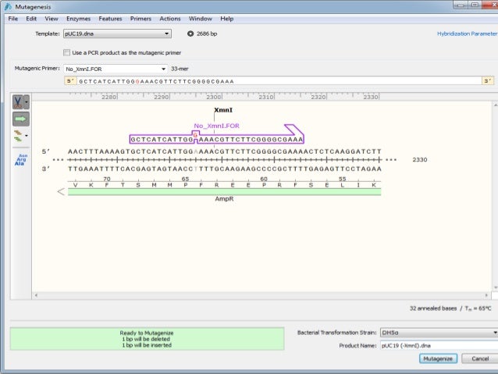Image resolution: width=498 pixels, height=374 pixels.
Task: Click the top 5' strand sequence
Action: click(224, 151)
